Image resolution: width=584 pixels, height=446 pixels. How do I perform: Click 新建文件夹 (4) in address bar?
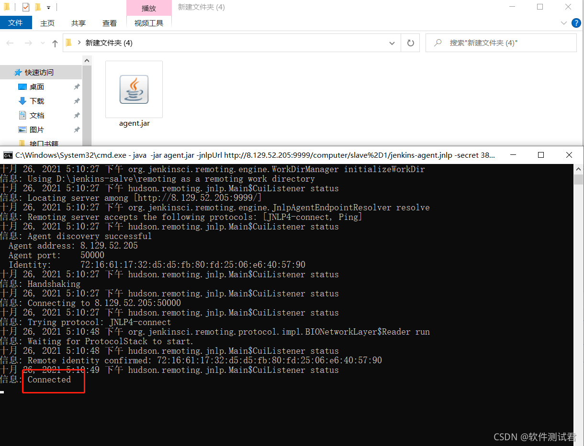click(x=109, y=43)
